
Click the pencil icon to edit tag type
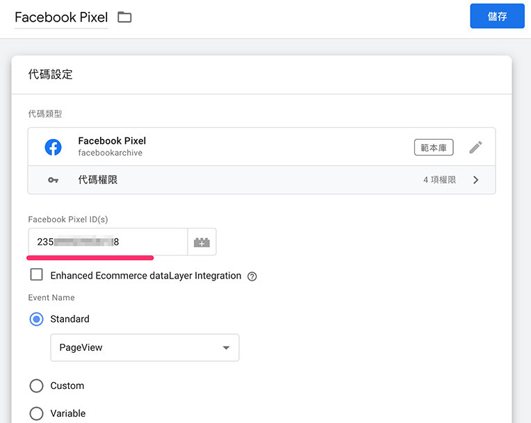click(x=475, y=147)
